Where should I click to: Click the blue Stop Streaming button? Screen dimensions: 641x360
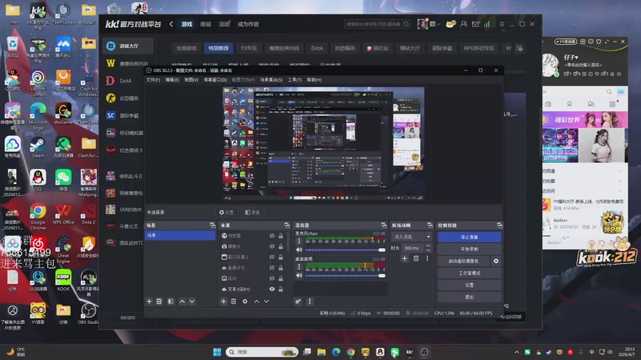click(470, 237)
